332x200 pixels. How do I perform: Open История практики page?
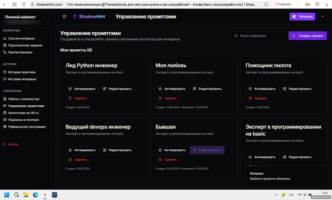click(x=21, y=72)
